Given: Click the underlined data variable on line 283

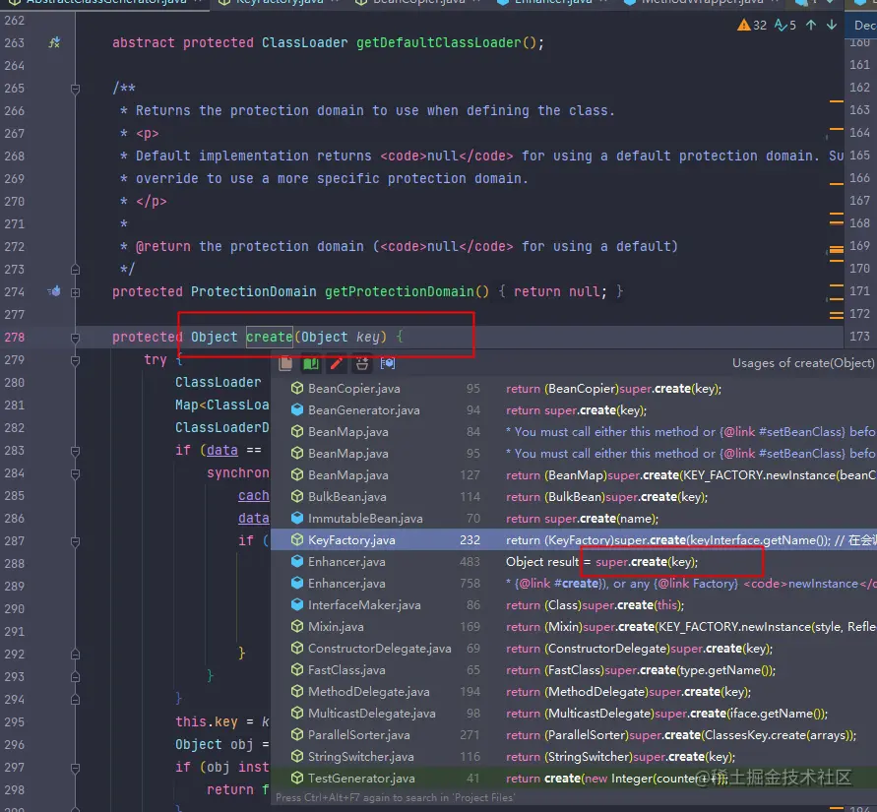Looking at the screenshot, I should 222,450.
